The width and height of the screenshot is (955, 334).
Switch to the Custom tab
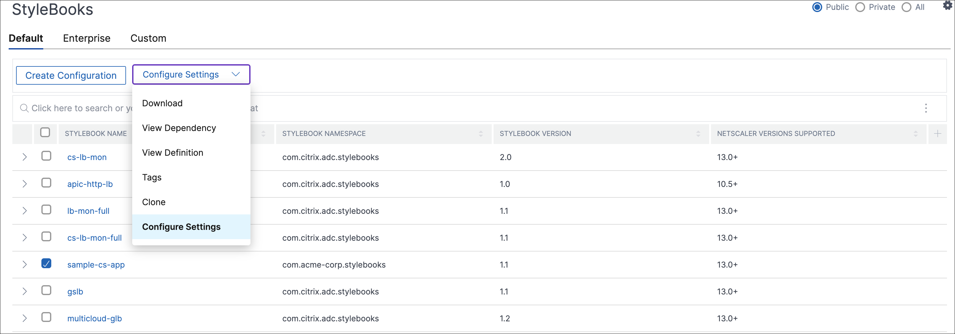click(x=148, y=38)
